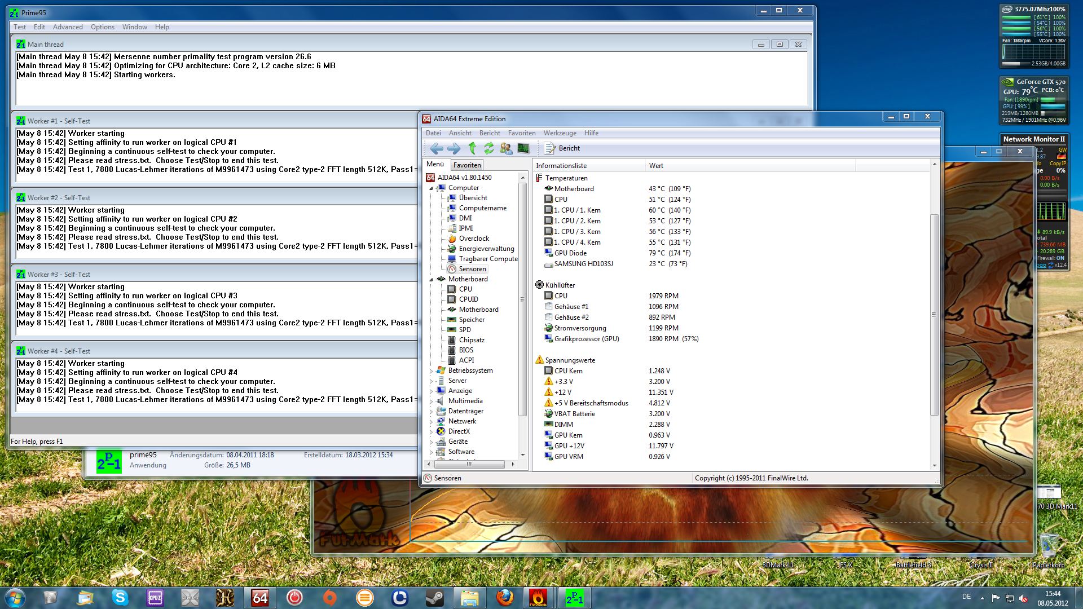Open Firefox from the taskbar
1083x609 pixels.
point(505,598)
